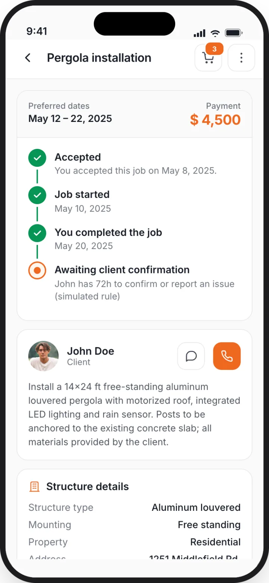Screen dimensions: 269x583
Task: Select the Awaiting client confirmation radio marker
Action: tap(37, 270)
